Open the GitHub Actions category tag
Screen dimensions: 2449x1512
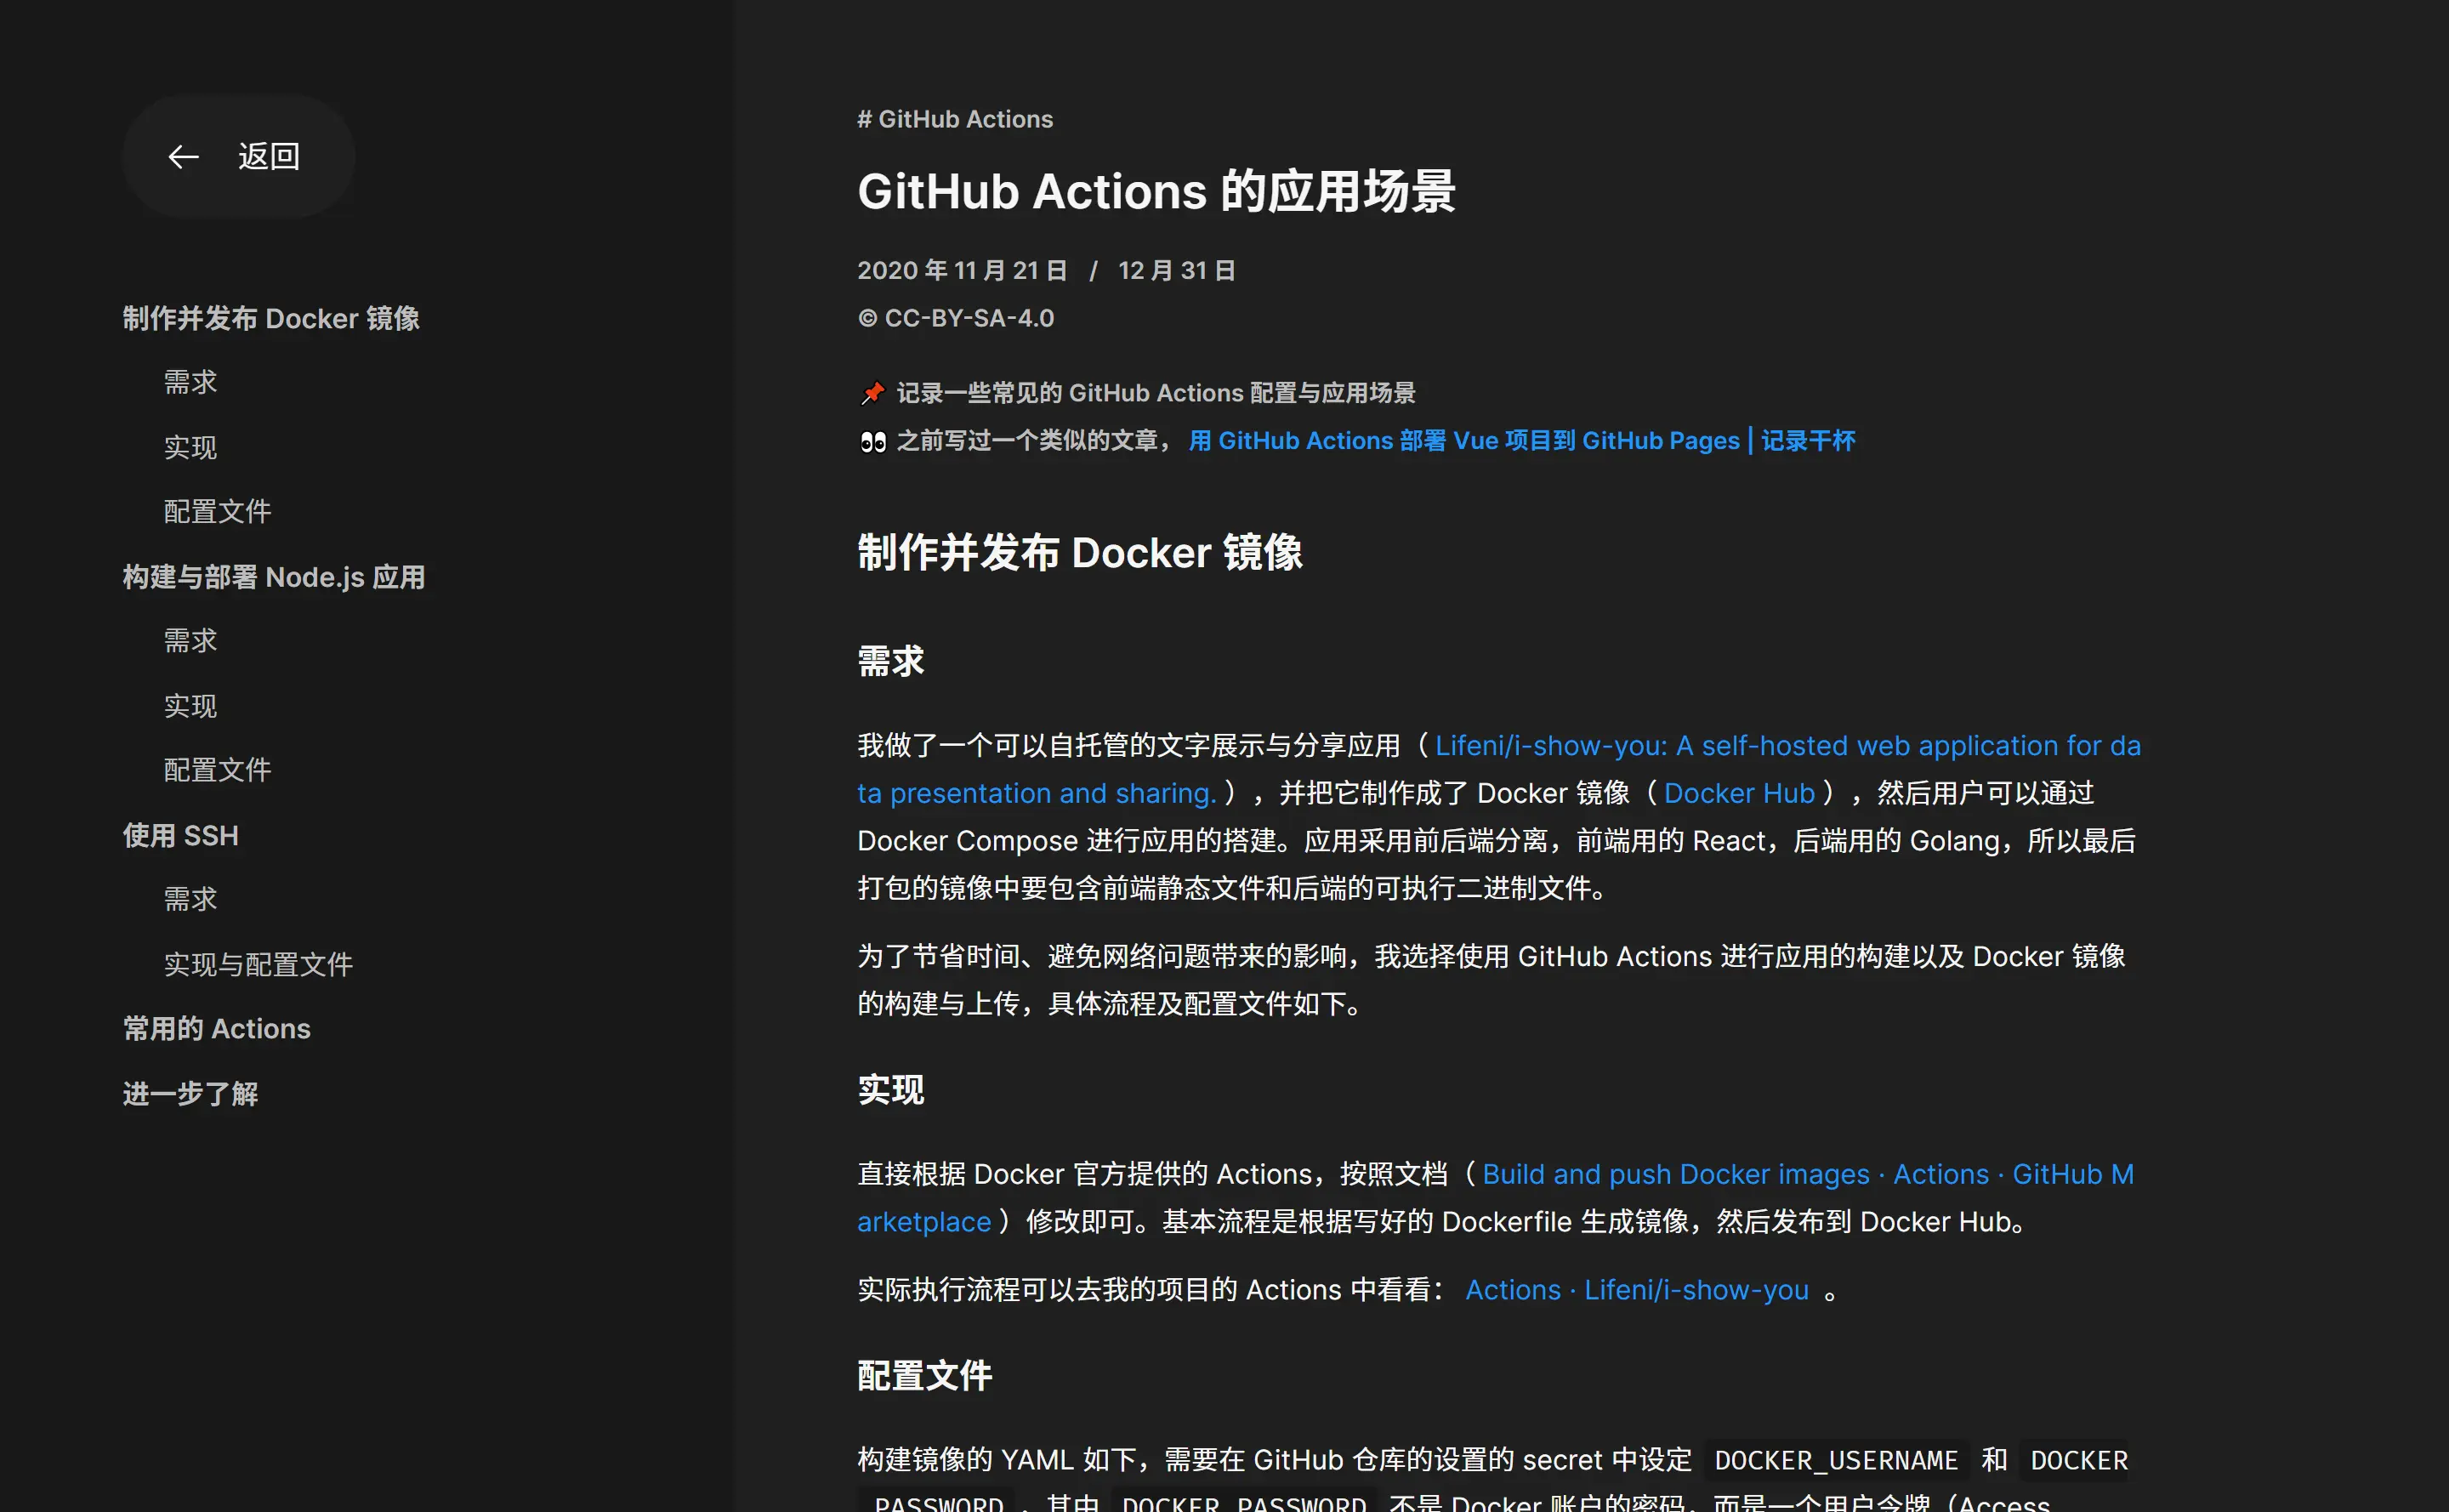click(955, 119)
